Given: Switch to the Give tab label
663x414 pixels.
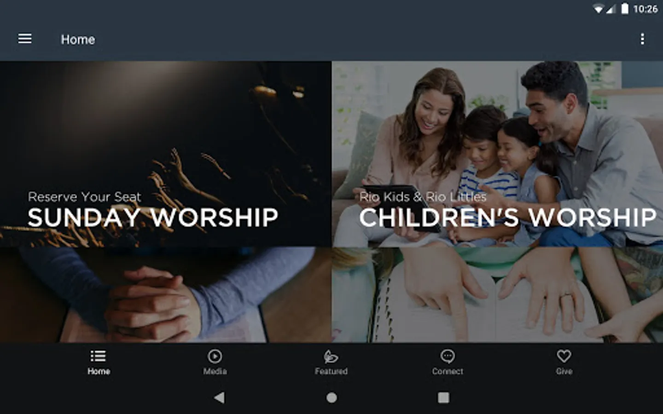Looking at the screenshot, I should (564, 371).
